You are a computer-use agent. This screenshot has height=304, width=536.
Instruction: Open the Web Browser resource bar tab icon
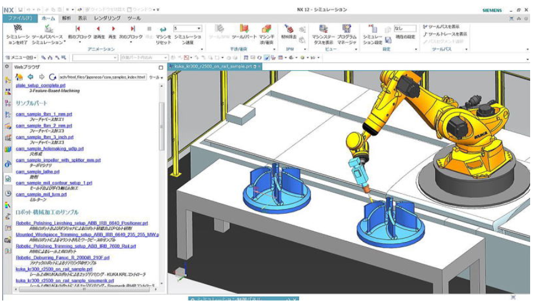click(8, 179)
